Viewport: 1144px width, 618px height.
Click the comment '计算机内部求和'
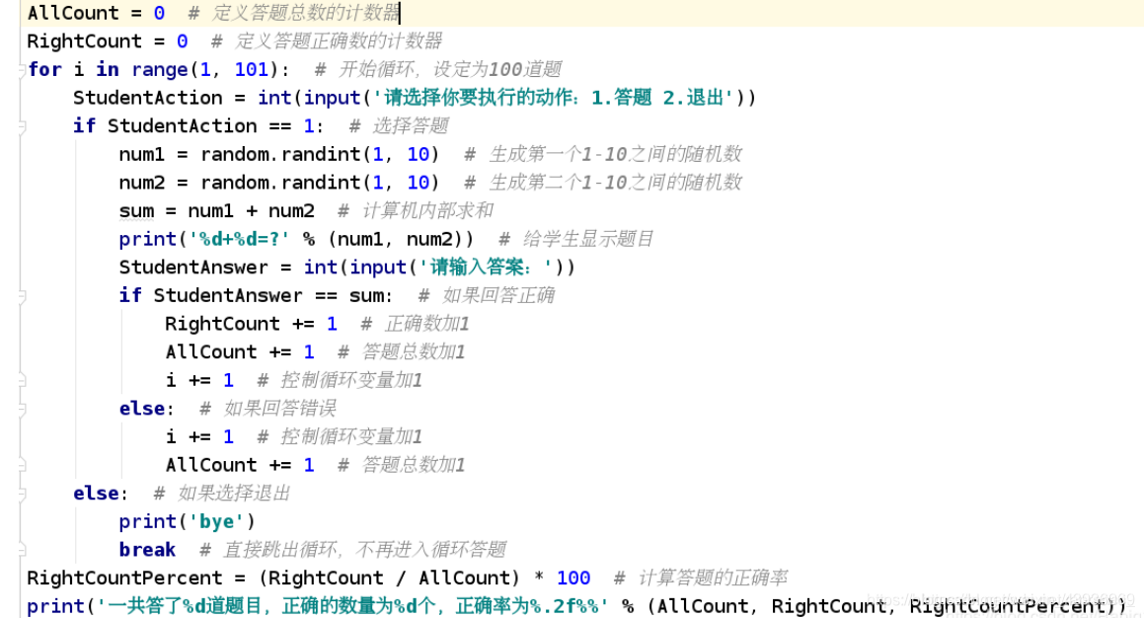point(427,211)
